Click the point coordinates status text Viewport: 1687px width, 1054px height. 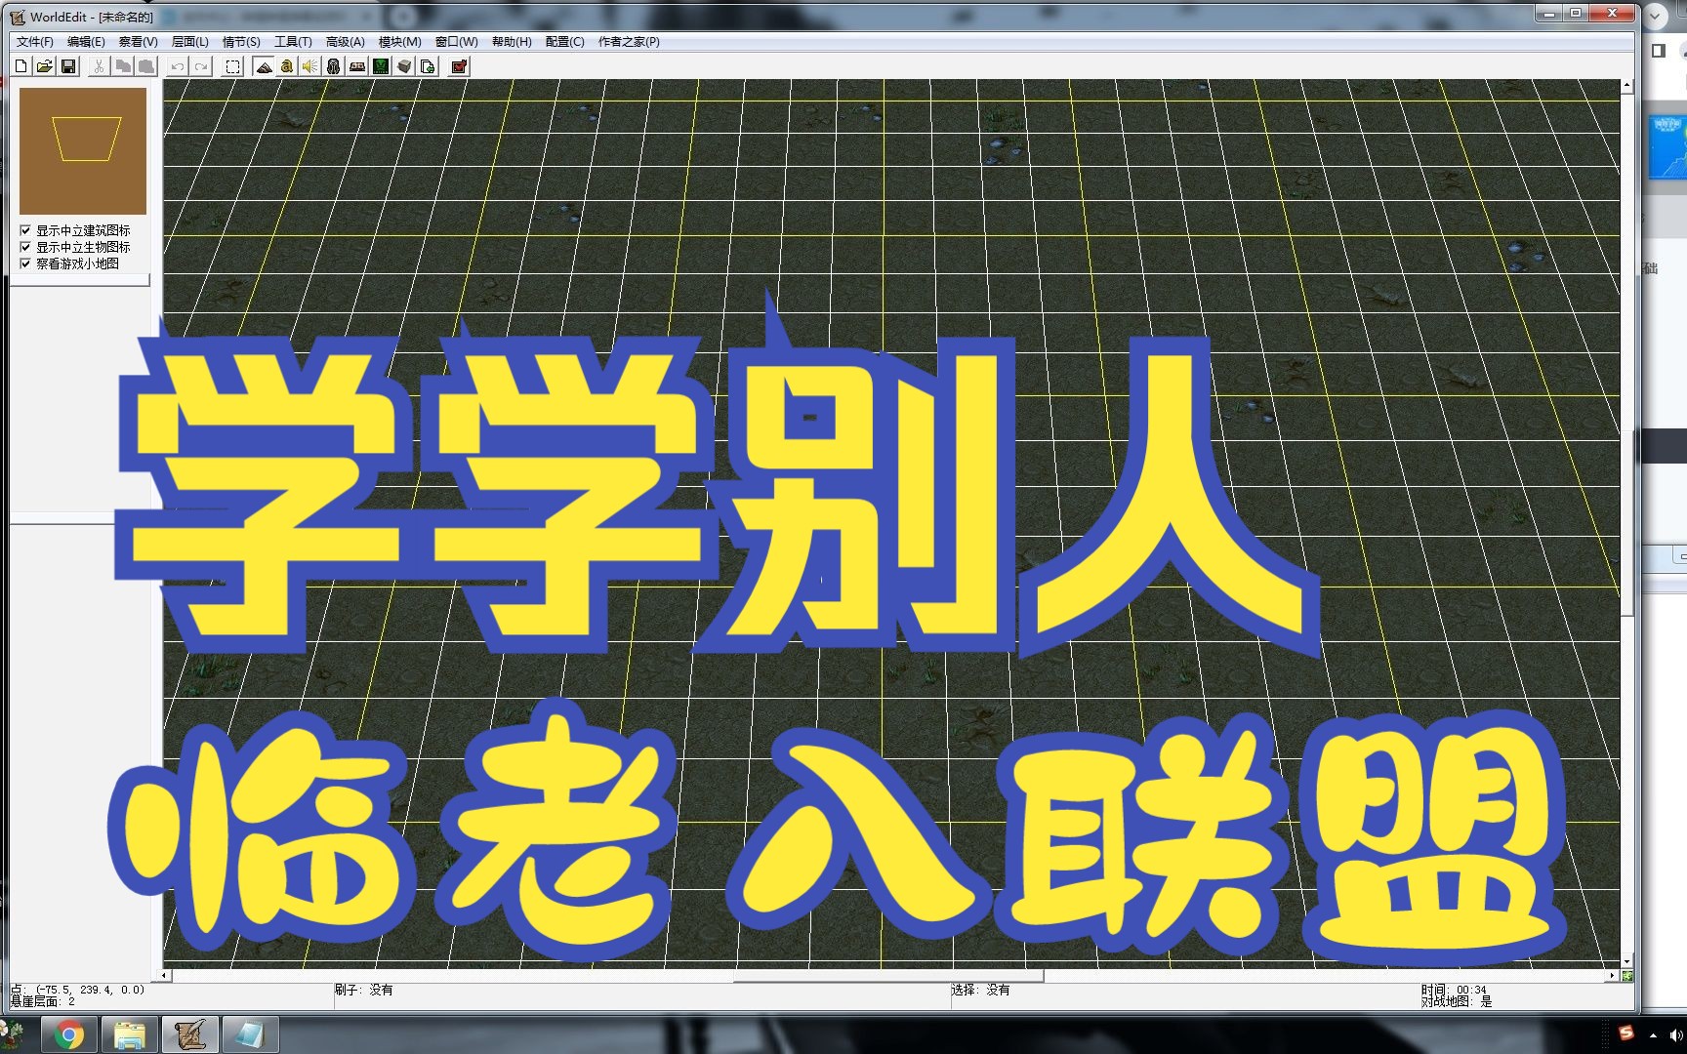(x=78, y=990)
